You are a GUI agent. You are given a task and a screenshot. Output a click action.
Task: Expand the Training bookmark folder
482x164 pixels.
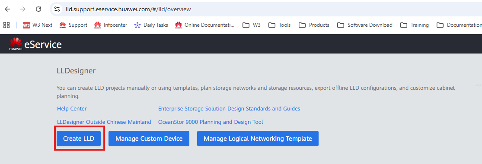(x=415, y=25)
